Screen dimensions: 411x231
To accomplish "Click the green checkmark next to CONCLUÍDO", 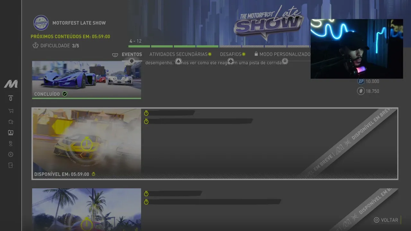I will 65,94.
